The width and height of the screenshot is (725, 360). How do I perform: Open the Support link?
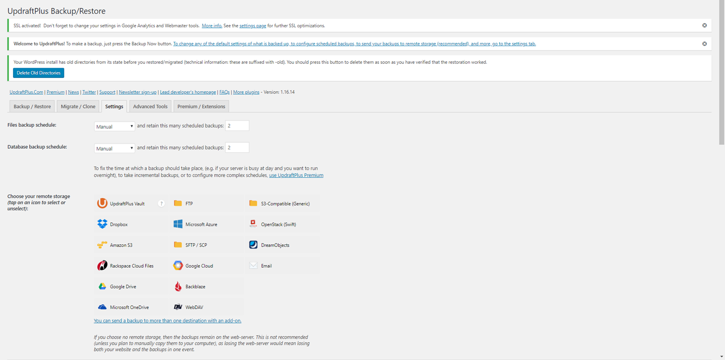(107, 92)
